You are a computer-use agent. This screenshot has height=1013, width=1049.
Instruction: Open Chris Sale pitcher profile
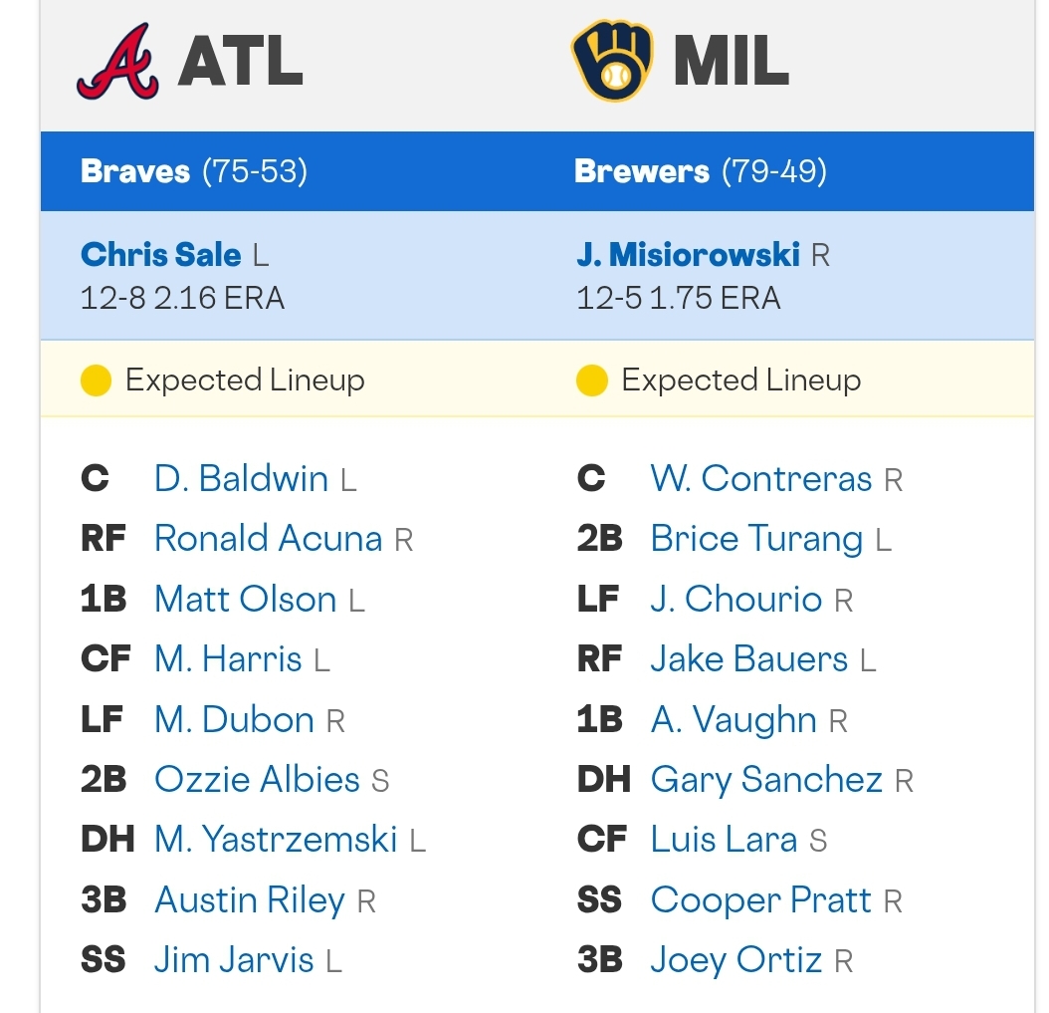160,255
